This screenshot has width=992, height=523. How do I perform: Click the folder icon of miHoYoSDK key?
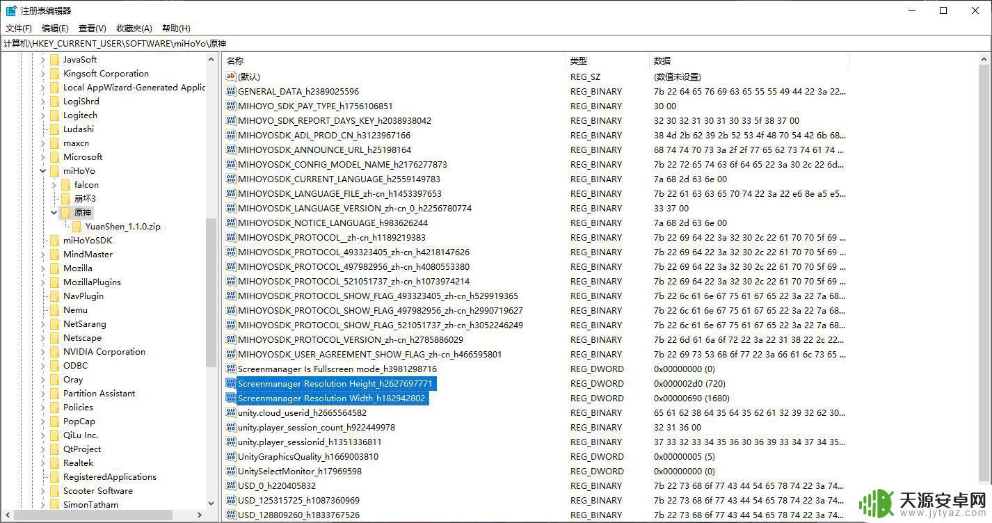pos(54,240)
